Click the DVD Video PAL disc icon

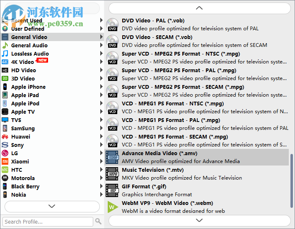coord(112,24)
